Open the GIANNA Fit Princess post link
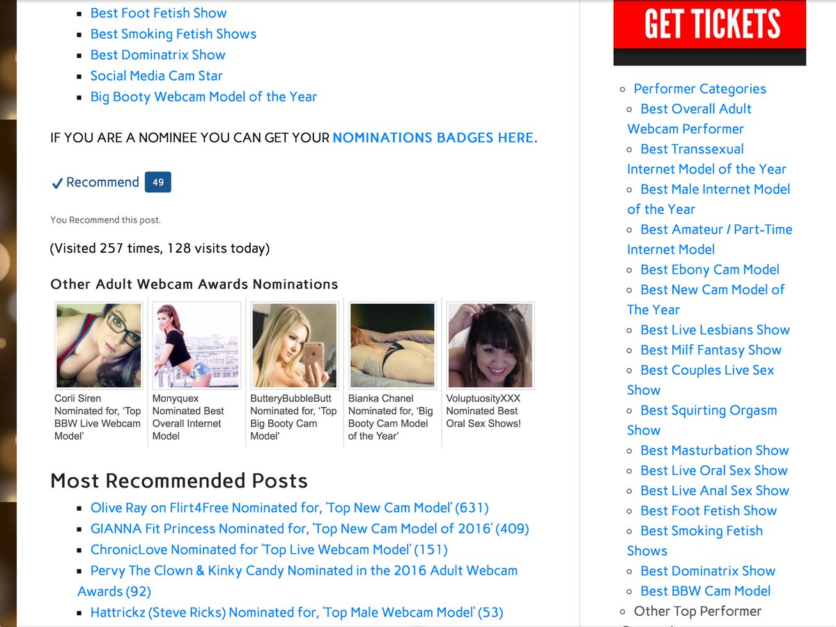Viewport: 836px width, 627px height. click(x=310, y=529)
